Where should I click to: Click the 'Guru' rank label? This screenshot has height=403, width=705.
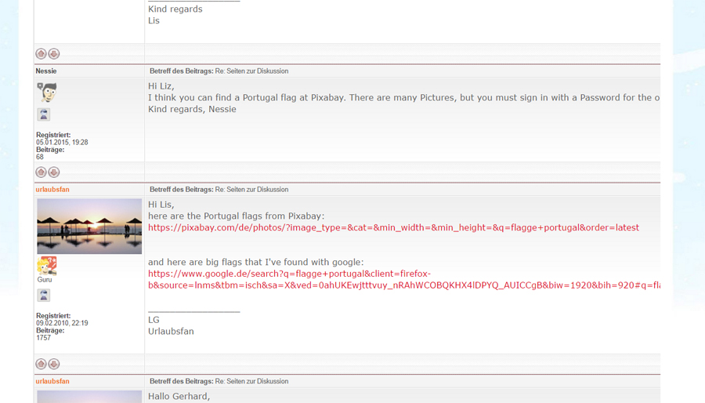[x=45, y=280]
